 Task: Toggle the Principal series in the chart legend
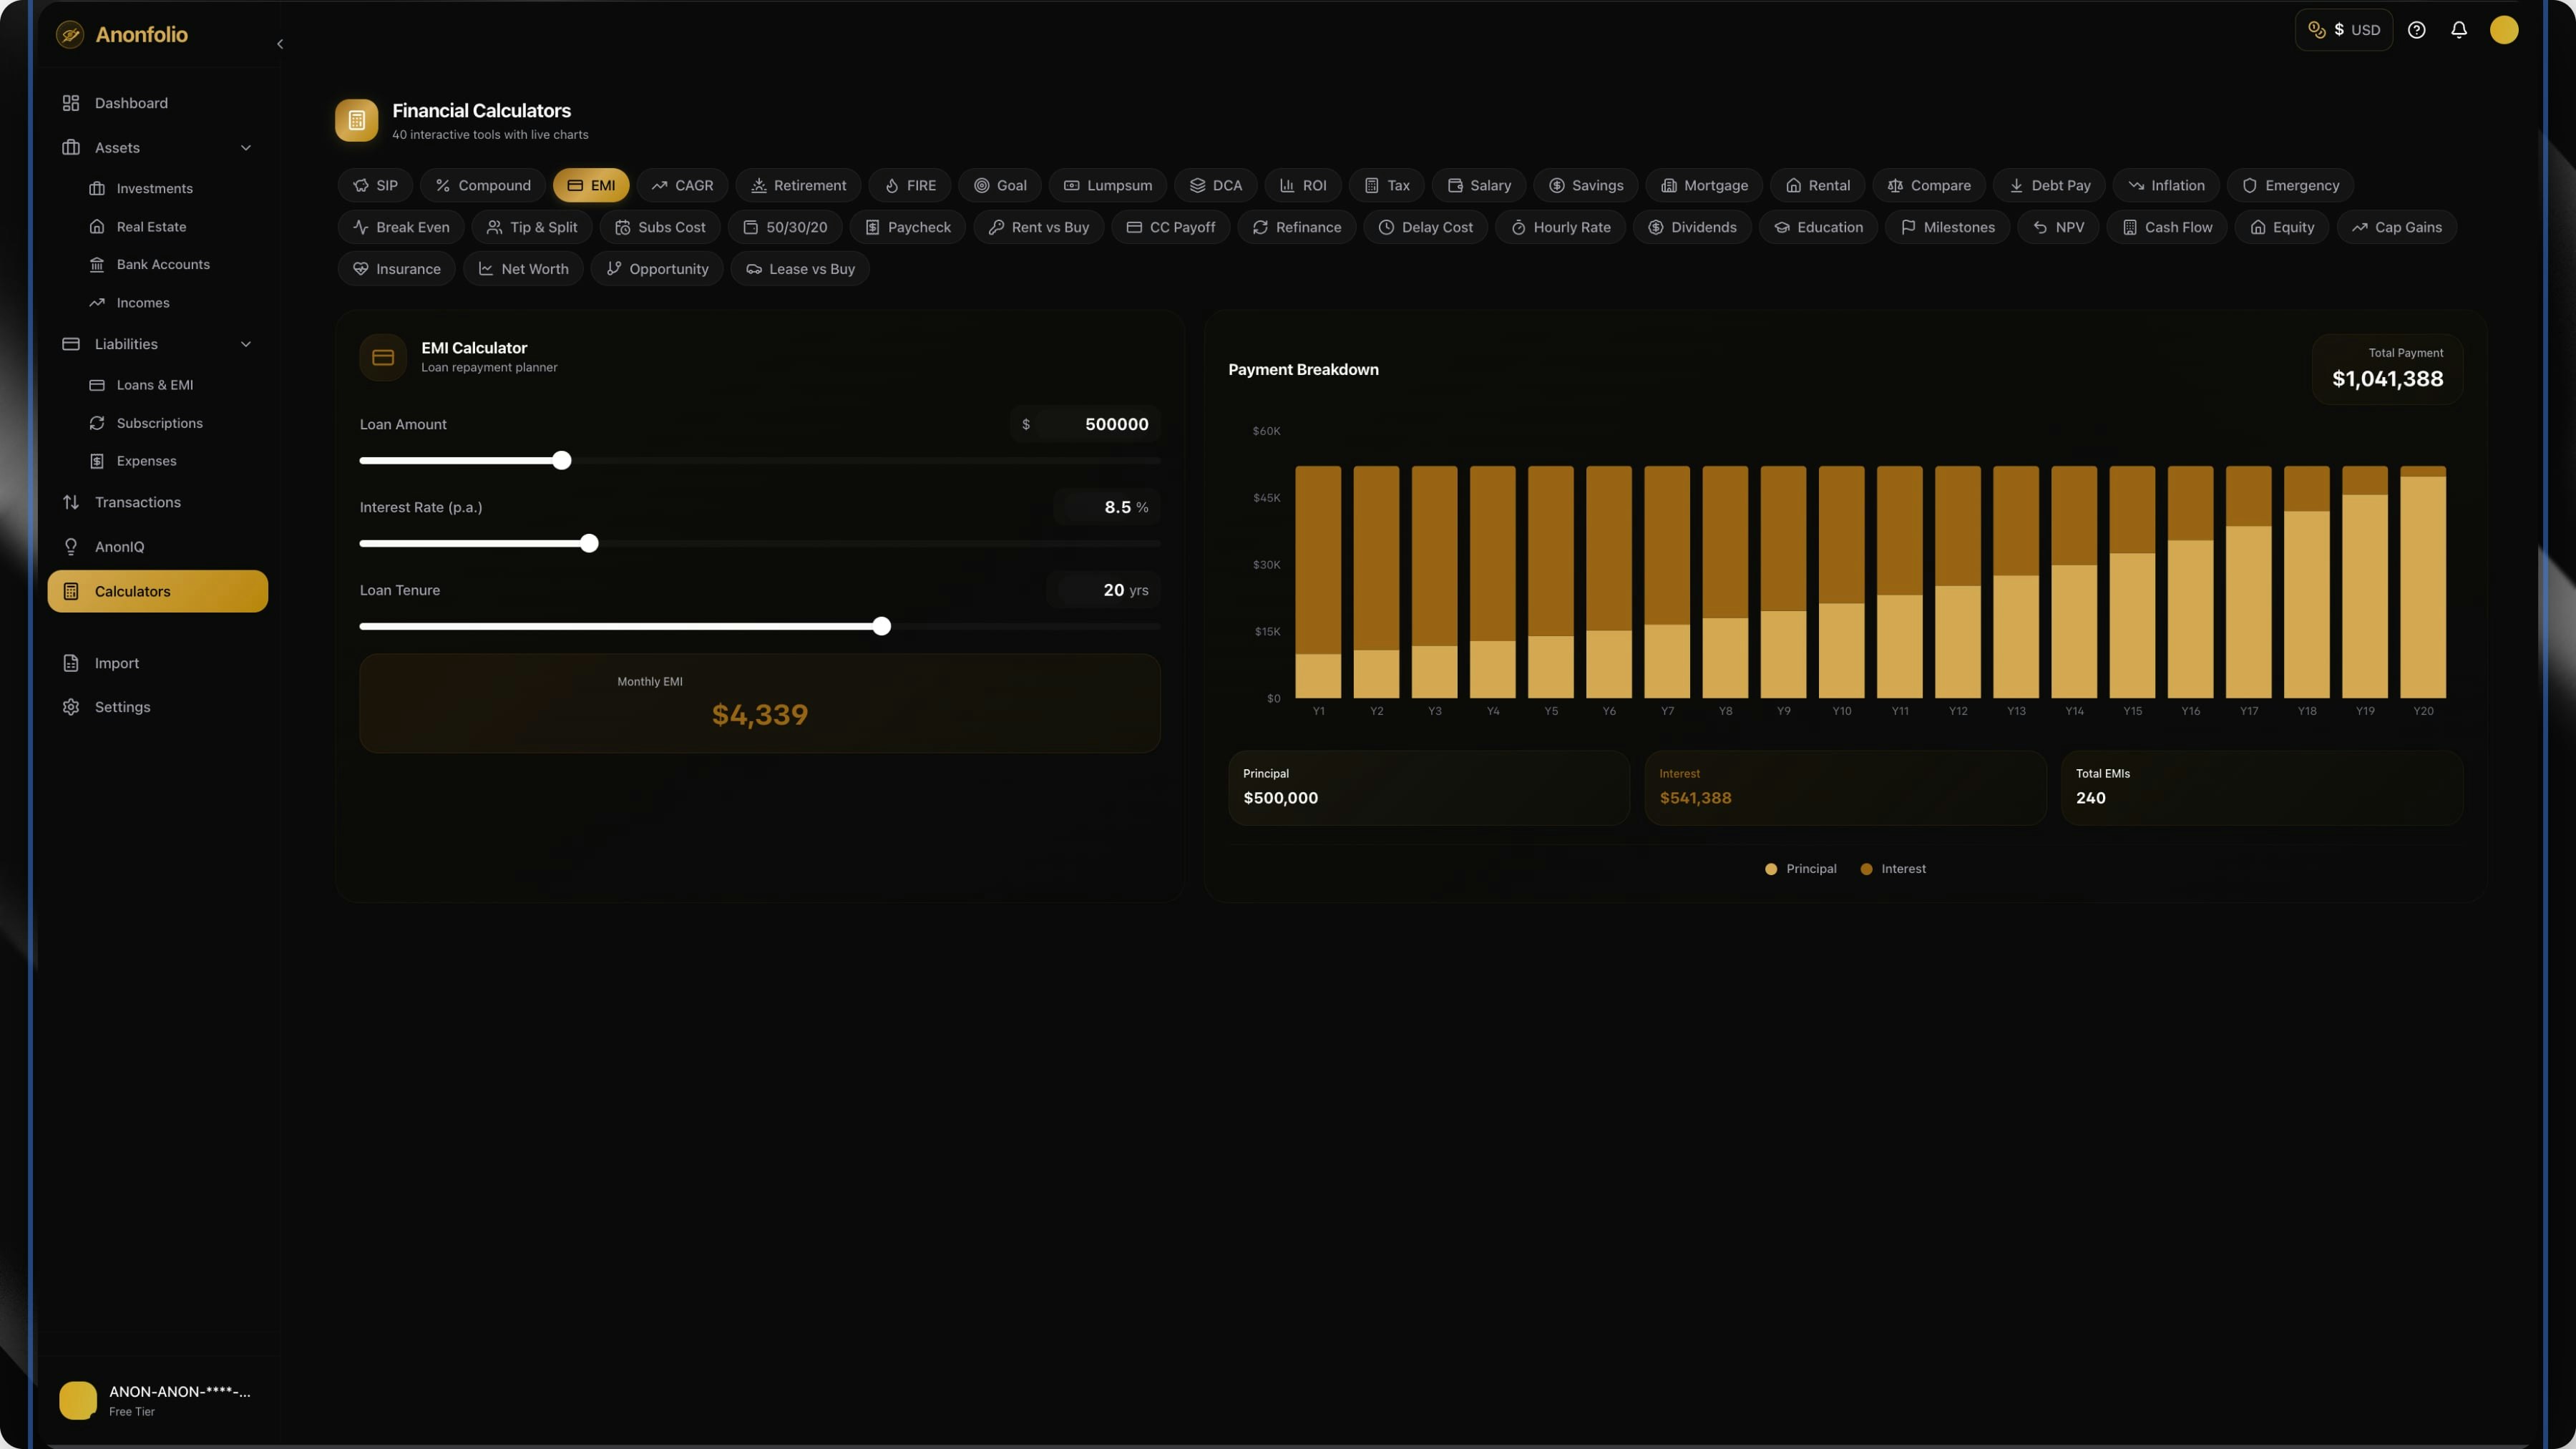1801,869
